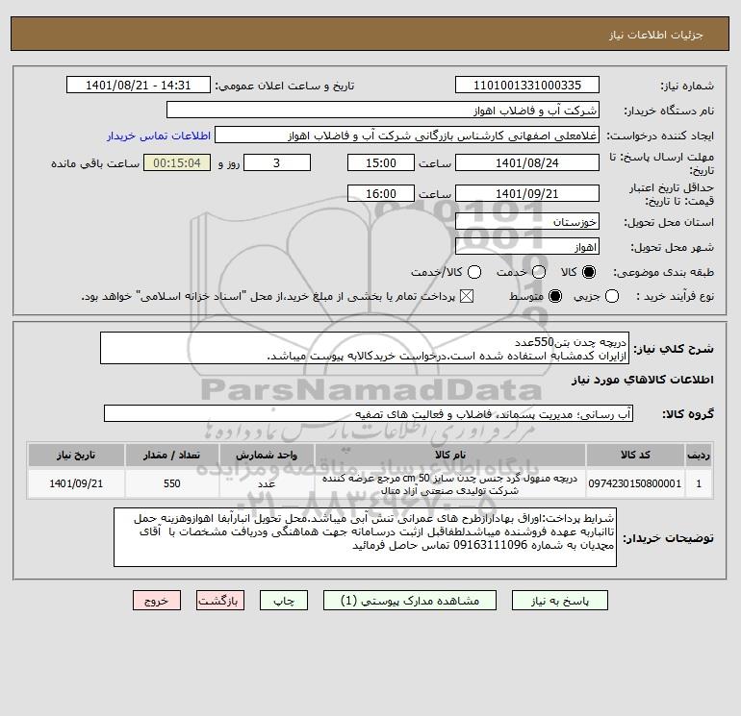Click the validity time field 16:00
Viewport: 741px width, 716px height.
pos(381,193)
